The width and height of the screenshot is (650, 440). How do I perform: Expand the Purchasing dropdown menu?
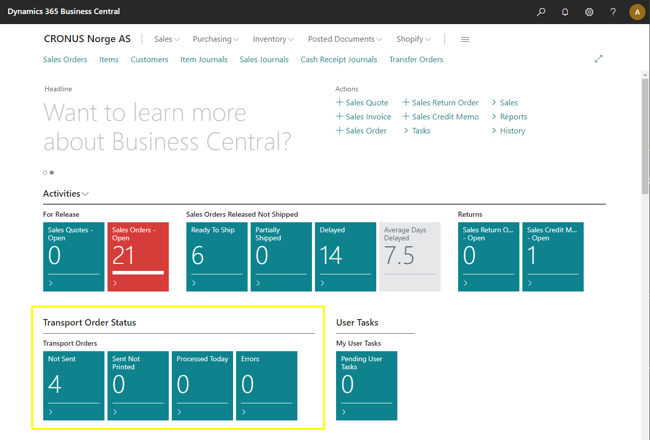pyautogui.click(x=216, y=39)
